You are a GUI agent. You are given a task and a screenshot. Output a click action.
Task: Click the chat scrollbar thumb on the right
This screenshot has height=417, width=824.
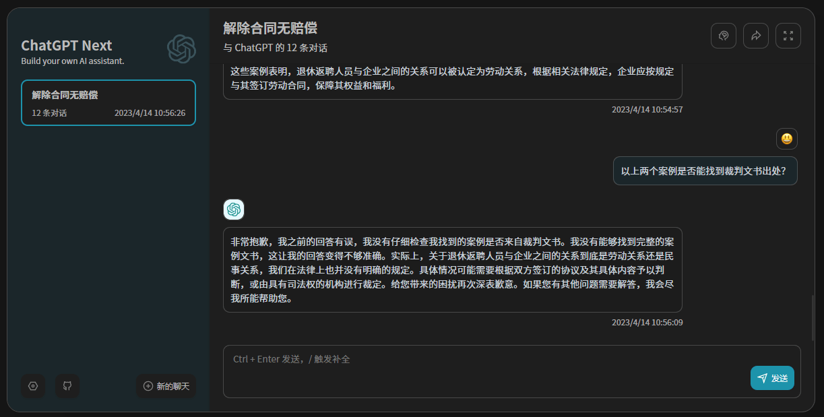(813, 317)
